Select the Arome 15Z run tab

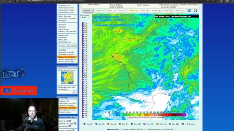[x=156, y=11]
